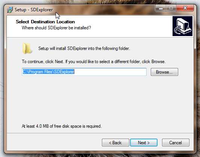Image resolution: width=200 pixels, height=157 pixels.
Task: Minimize the Setup - SDExplorer window
Action: pyautogui.click(x=161, y=8)
